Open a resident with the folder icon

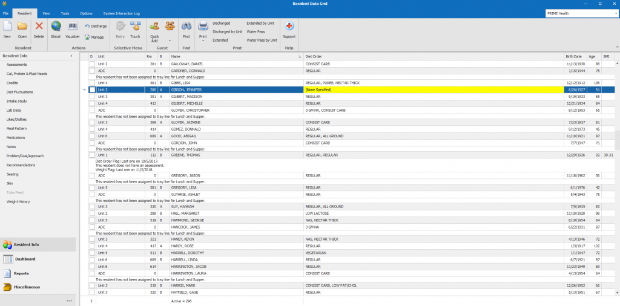click(22, 28)
